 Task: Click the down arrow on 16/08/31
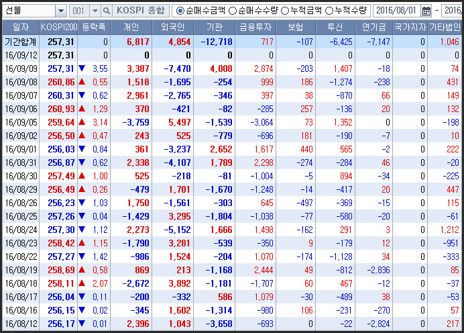pyautogui.click(x=82, y=162)
